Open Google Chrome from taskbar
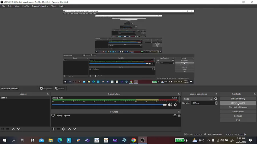257x144 pixels. click(x=134, y=140)
